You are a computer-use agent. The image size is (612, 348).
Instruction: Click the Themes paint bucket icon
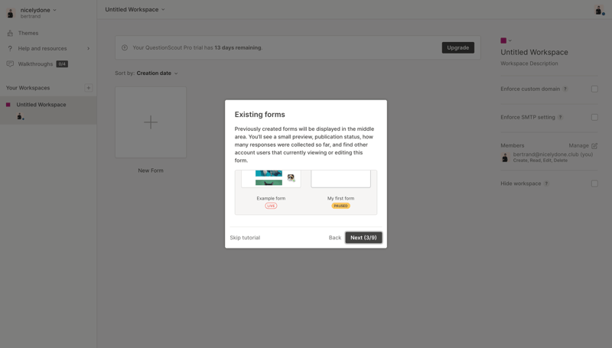[10, 33]
